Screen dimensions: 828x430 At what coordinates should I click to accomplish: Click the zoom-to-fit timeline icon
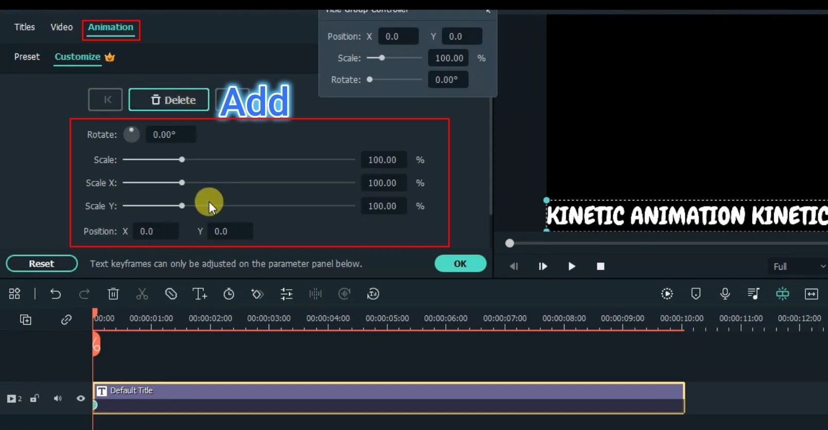coord(811,294)
